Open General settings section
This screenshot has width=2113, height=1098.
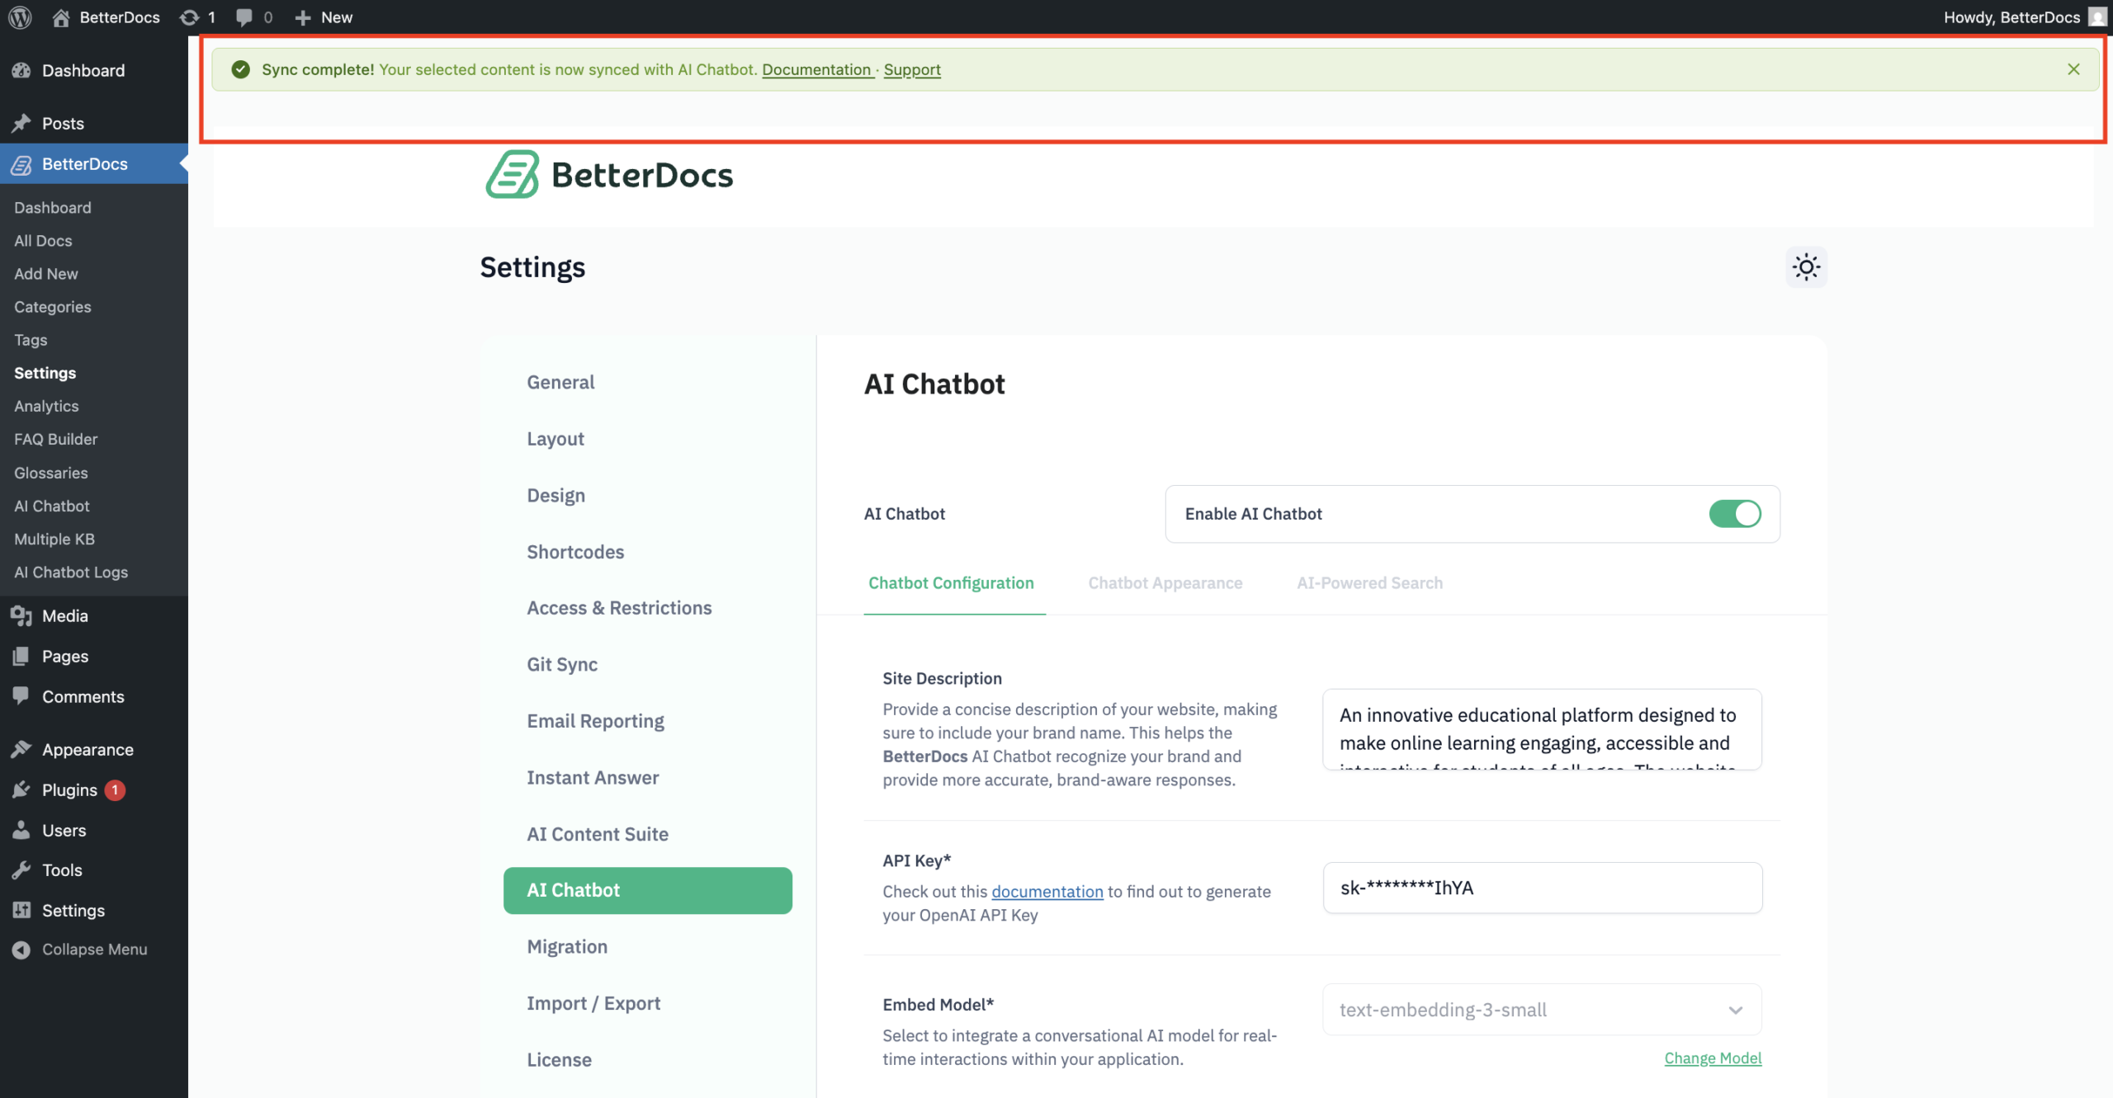pos(560,382)
